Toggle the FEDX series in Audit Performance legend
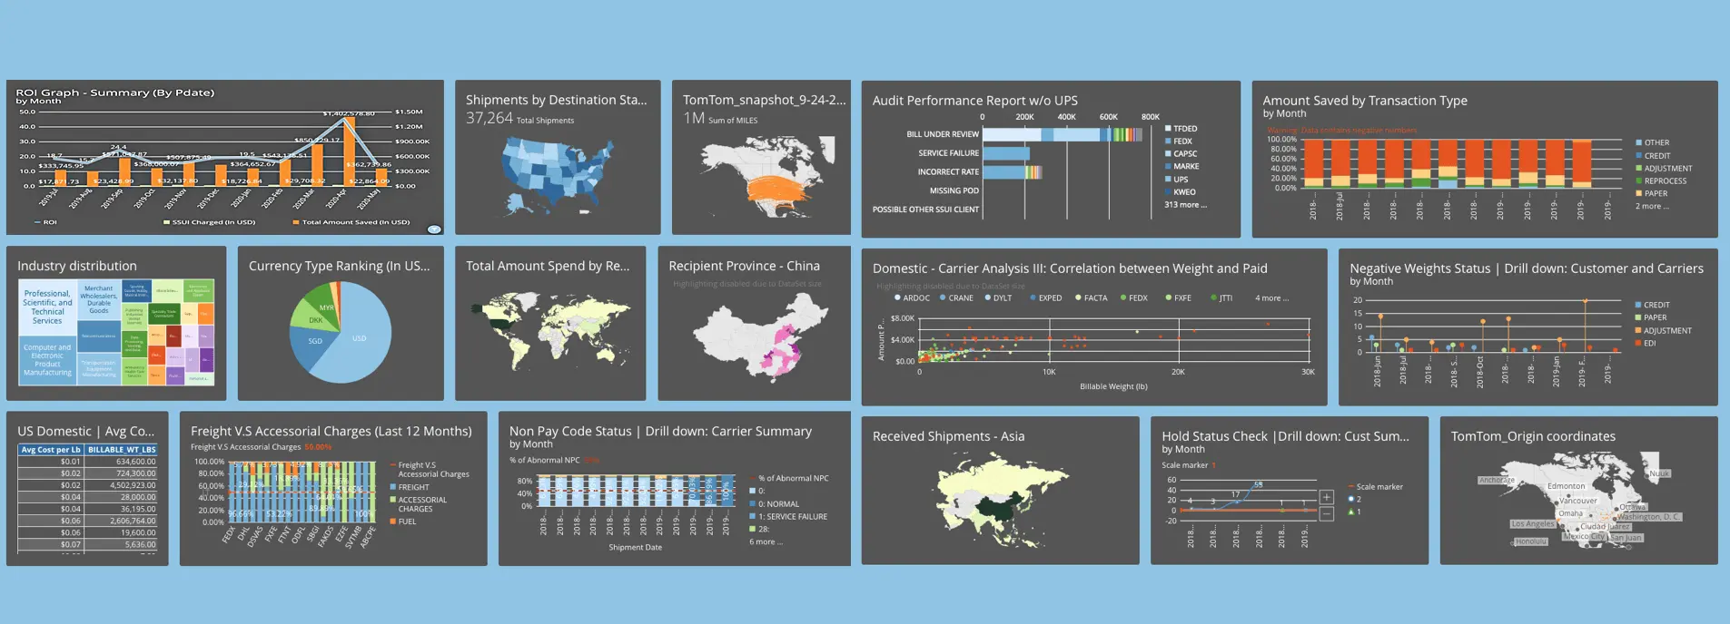This screenshot has width=1730, height=624. (x=1181, y=141)
